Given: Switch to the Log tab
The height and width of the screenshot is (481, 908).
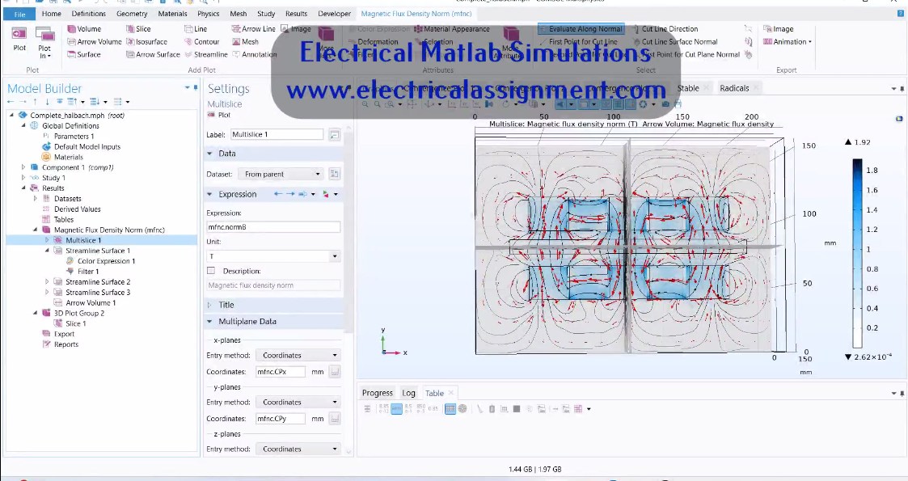Looking at the screenshot, I should coord(409,393).
